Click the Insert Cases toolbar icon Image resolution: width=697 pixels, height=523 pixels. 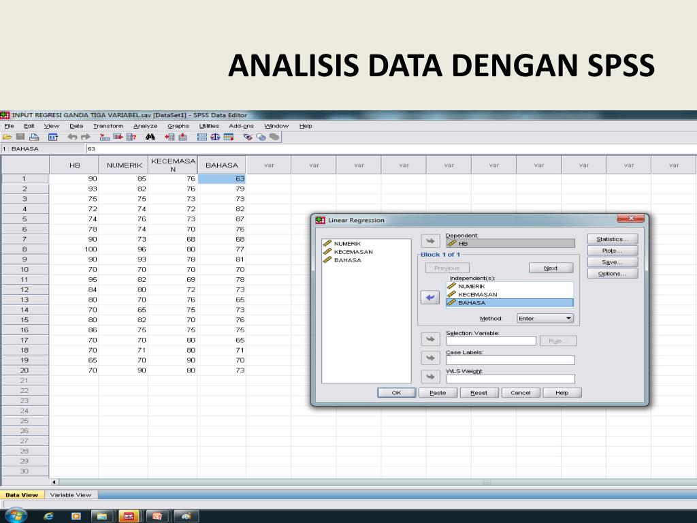tap(169, 137)
